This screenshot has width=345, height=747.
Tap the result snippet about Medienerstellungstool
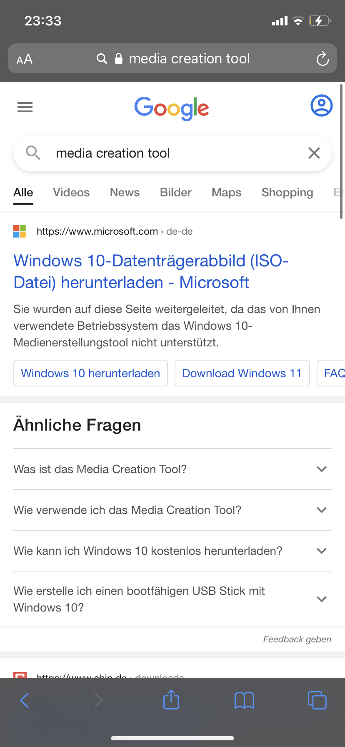tap(167, 326)
